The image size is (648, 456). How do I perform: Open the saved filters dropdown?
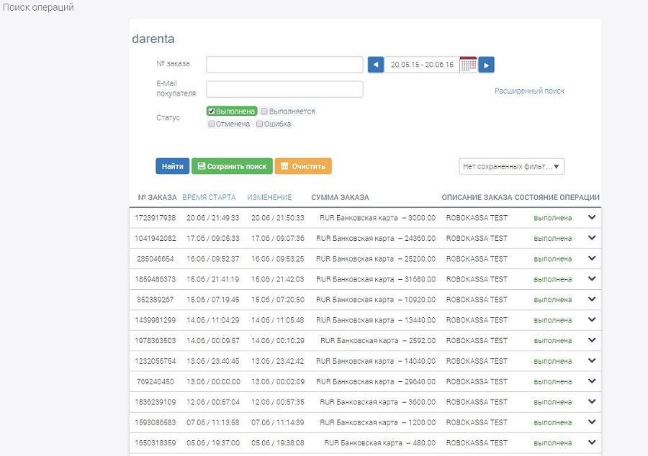(x=511, y=167)
